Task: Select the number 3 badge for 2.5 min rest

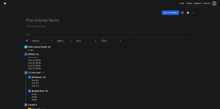Action: tap(26, 72)
